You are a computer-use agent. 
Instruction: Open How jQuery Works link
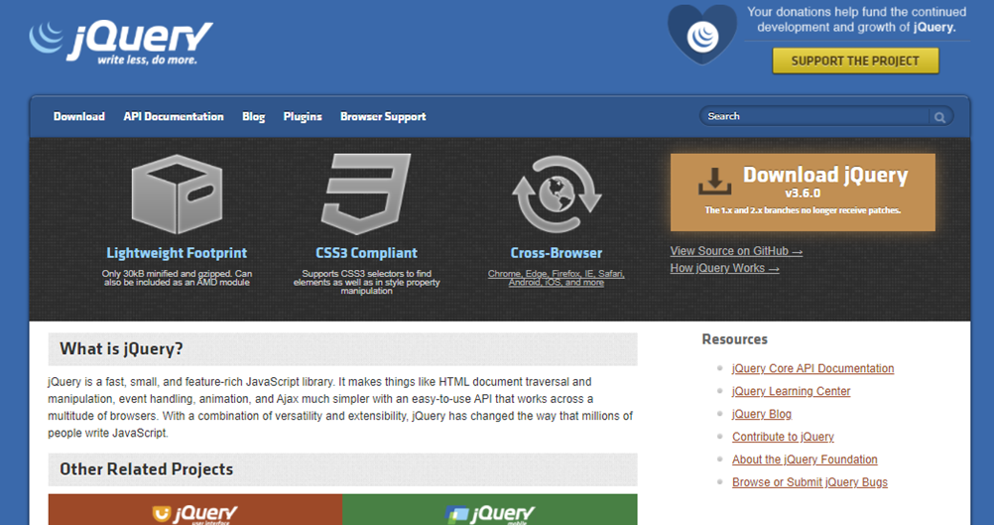point(724,268)
